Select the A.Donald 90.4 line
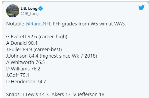Screen dimensions: 149x98 [x=22, y=43]
